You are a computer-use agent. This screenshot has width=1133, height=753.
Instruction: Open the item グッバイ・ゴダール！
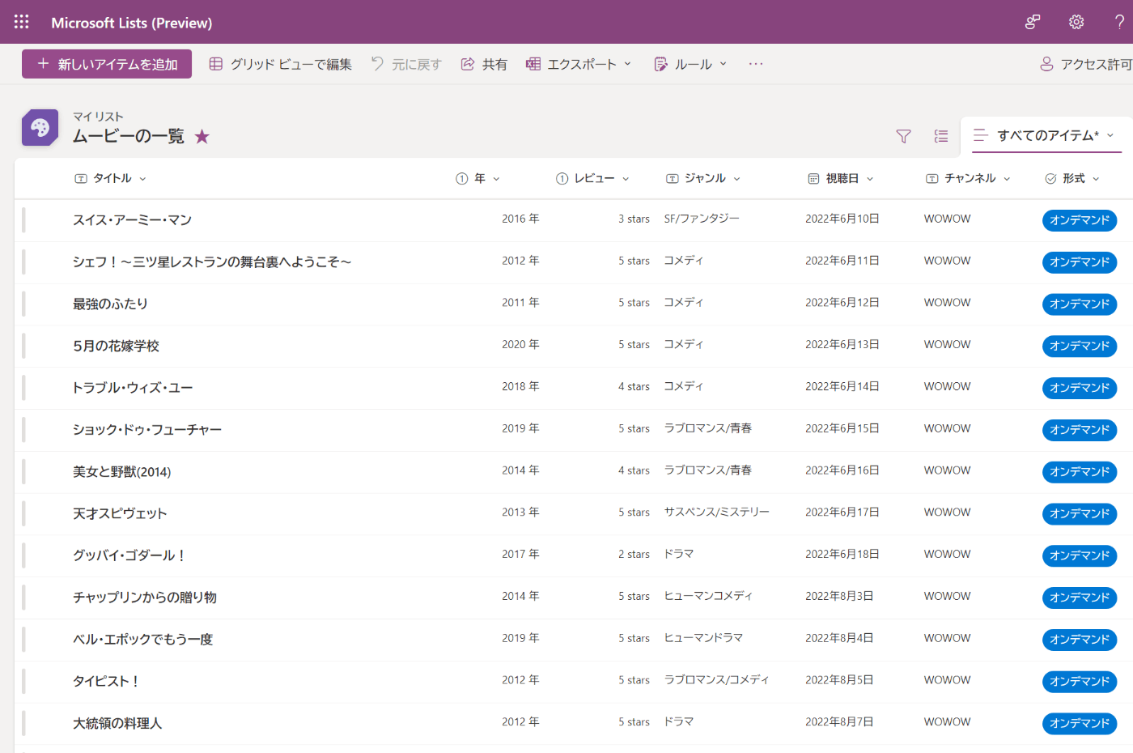tap(129, 555)
